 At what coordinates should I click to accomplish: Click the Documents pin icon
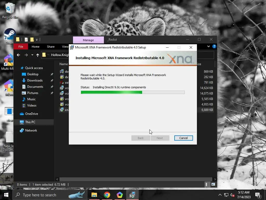pos(52,87)
